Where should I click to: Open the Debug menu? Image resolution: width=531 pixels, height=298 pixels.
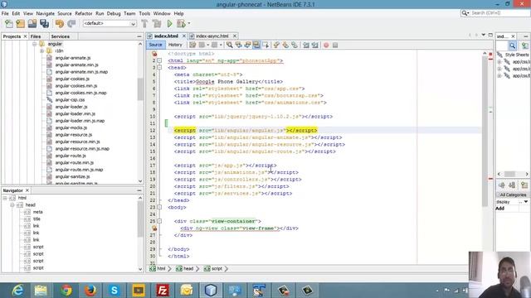[x=114, y=13]
